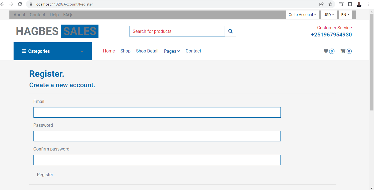Open the media control icon in Chrome toolbar

[341, 4]
